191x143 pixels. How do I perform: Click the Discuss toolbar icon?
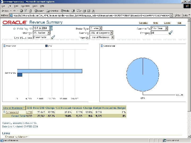(x=93, y=11)
